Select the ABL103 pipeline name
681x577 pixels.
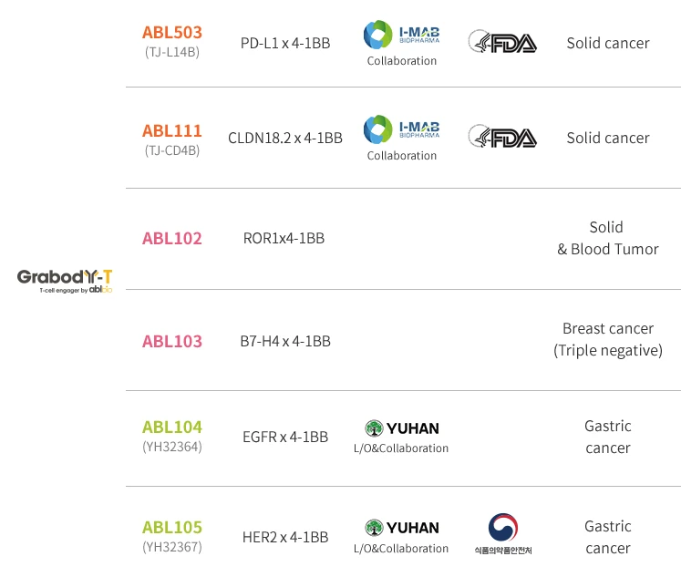172,342
